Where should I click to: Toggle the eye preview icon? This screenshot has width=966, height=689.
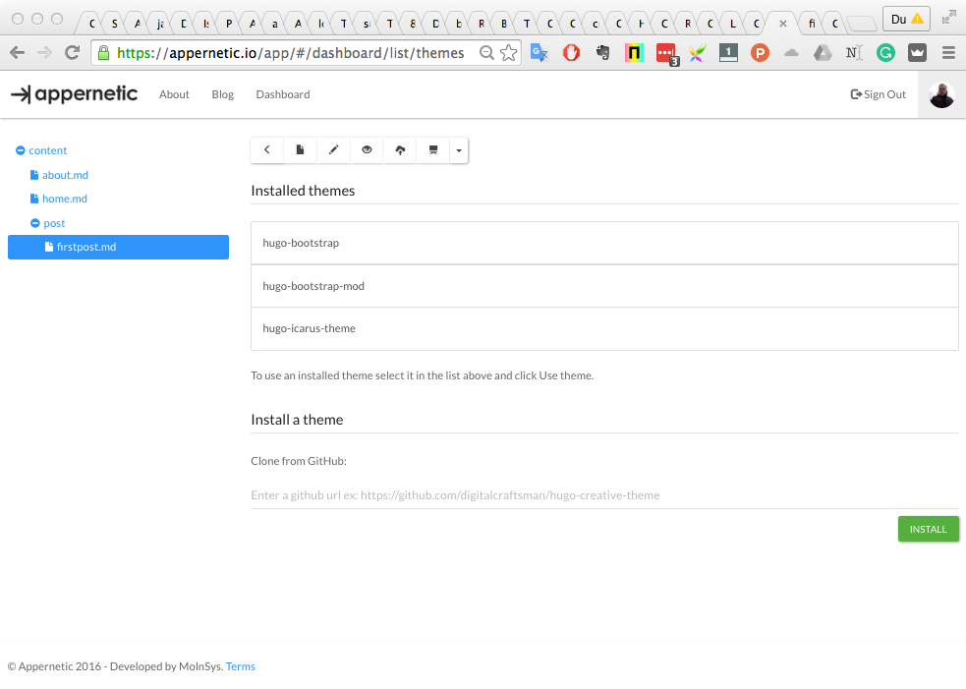(x=367, y=149)
